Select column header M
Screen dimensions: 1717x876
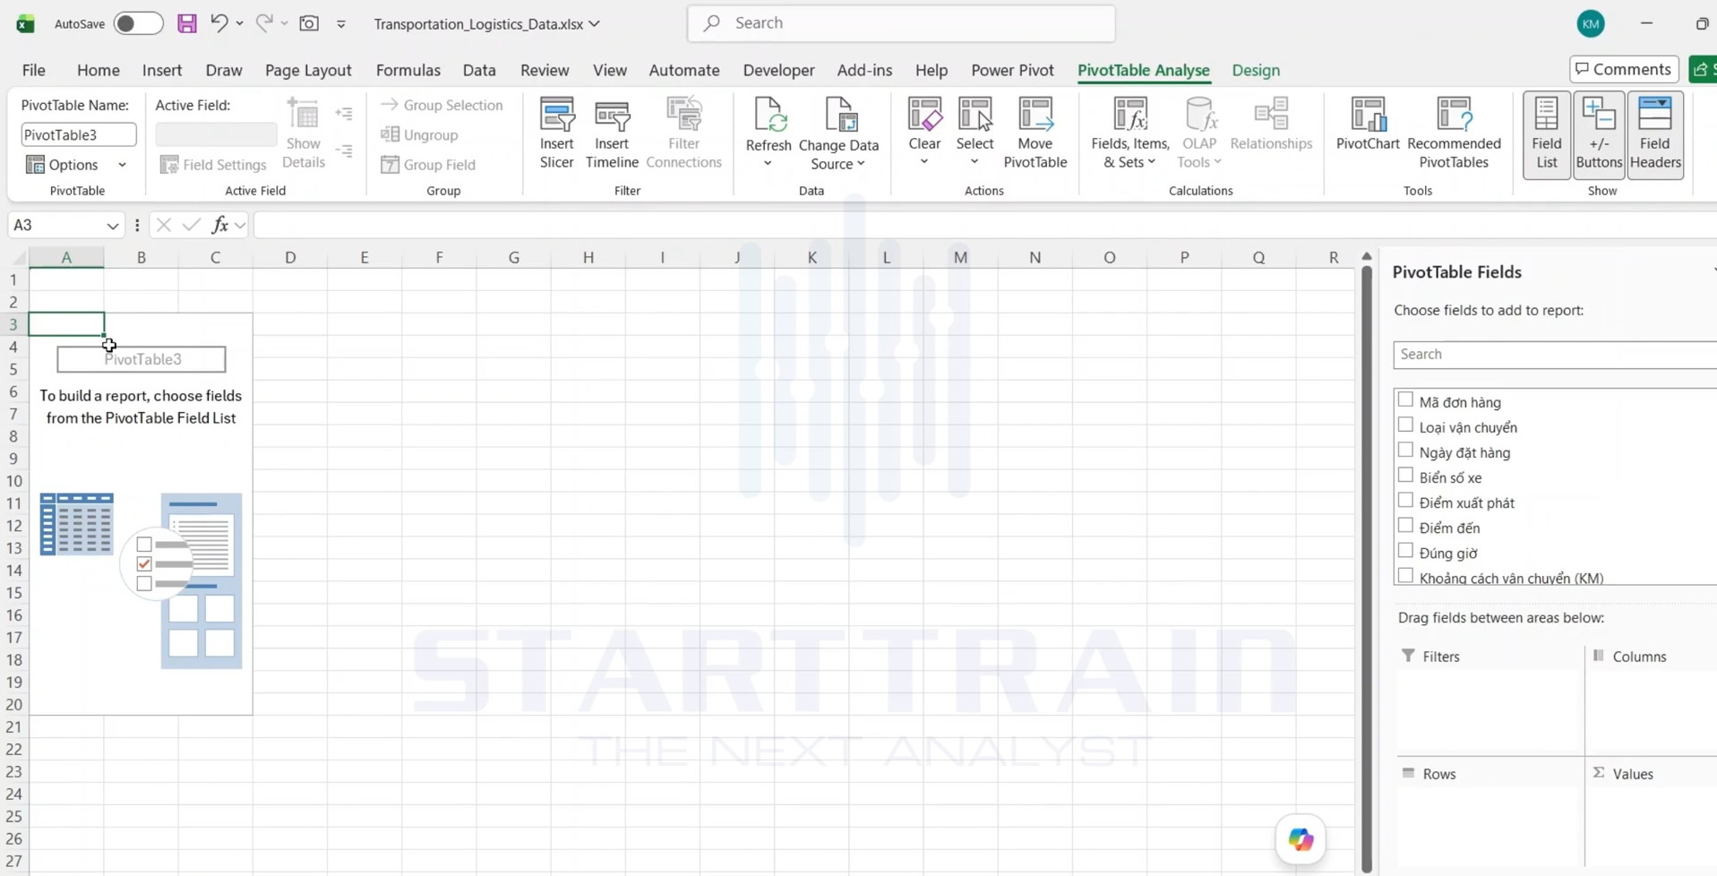coord(960,257)
